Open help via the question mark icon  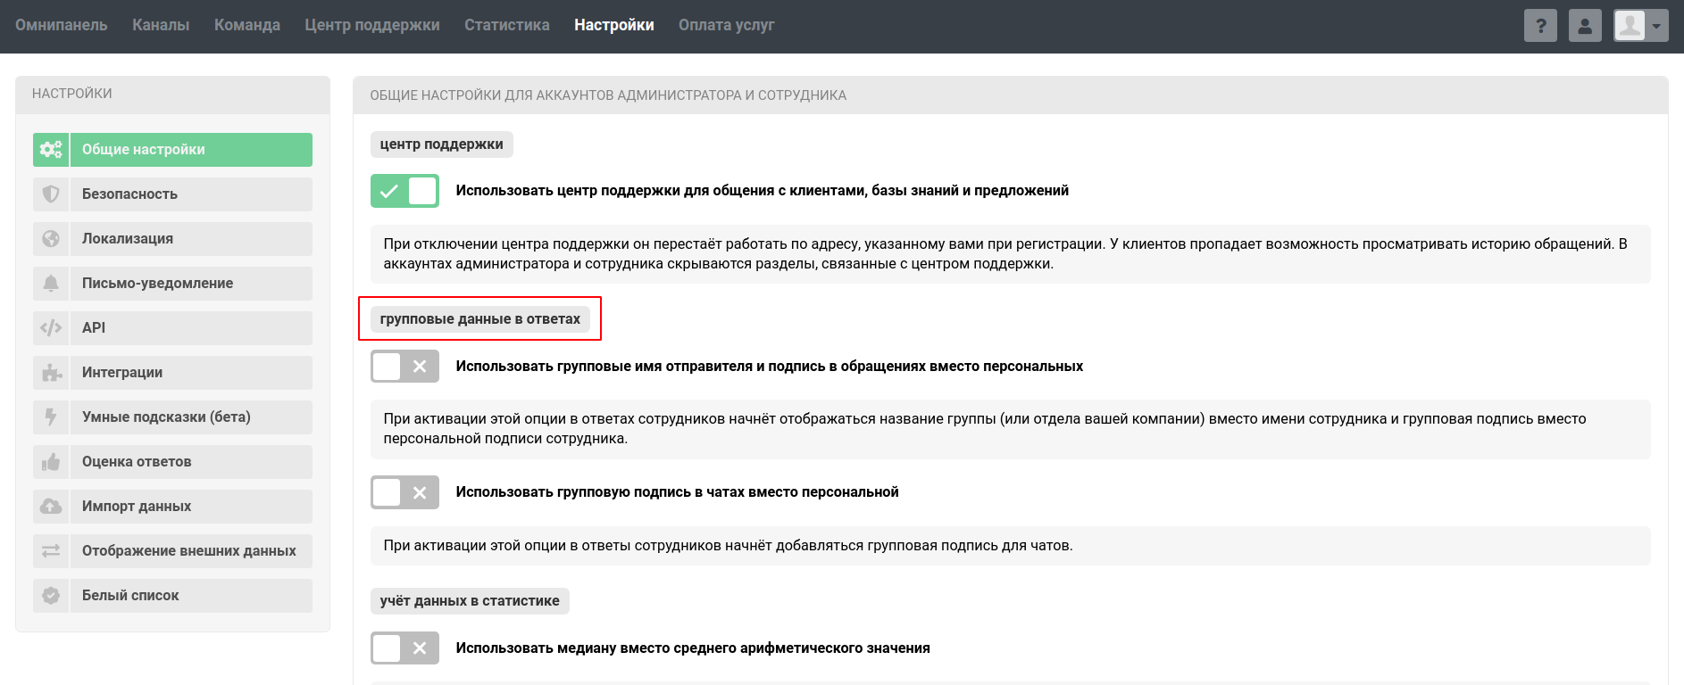coord(1540,26)
